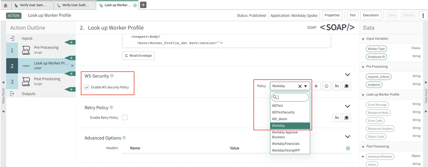This screenshot has width=428, height=167.
Task: Collapse the Retry Policy section
Action: pyautogui.click(x=347, y=106)
